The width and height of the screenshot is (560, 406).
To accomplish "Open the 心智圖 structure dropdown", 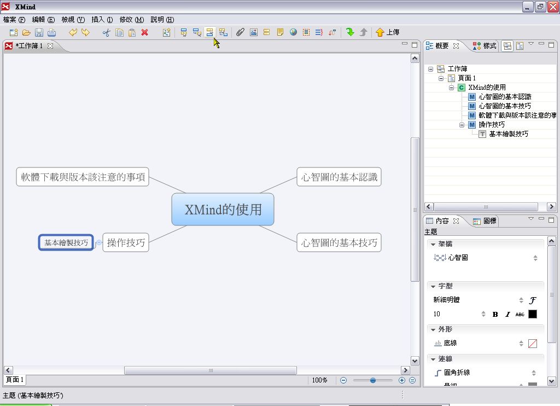I will point(535,258).
